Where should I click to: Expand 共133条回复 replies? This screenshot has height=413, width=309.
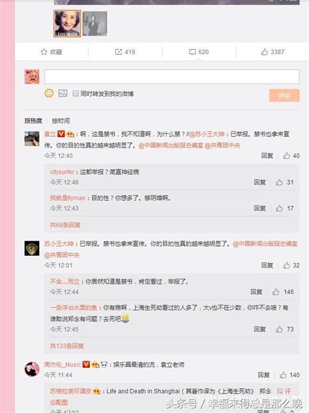(x=67, y=346)
